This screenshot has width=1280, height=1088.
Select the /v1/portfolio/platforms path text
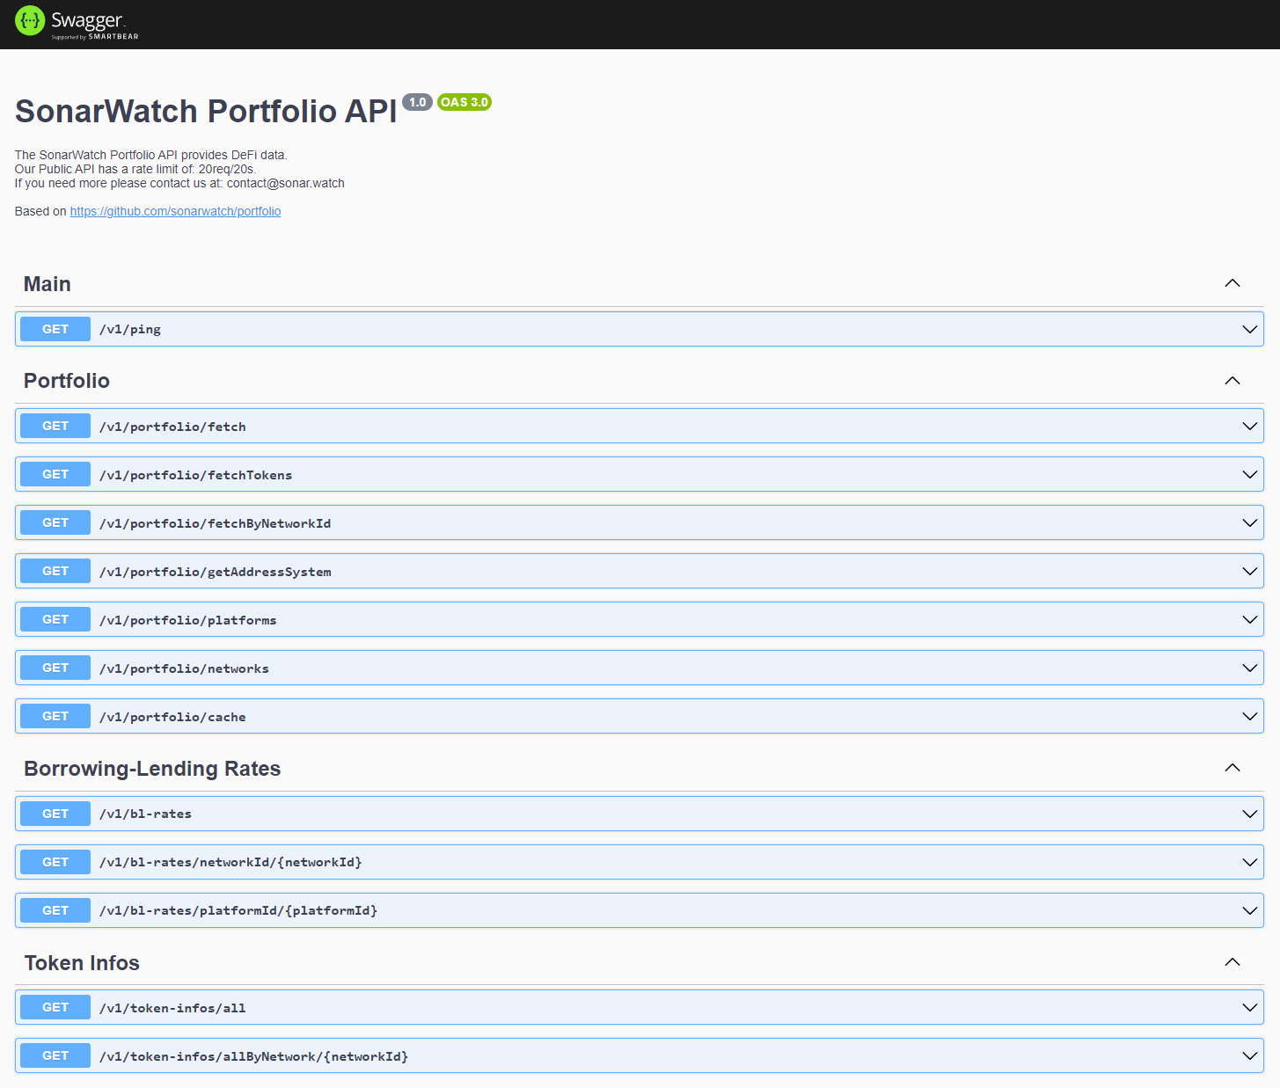[x=188, y=620]
